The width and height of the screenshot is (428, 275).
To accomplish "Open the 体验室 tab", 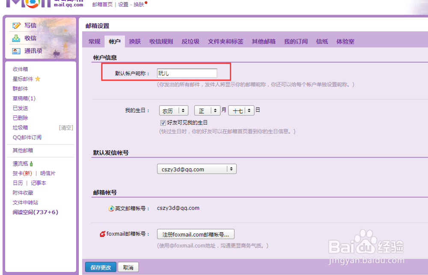I will (x=345, y=41).
